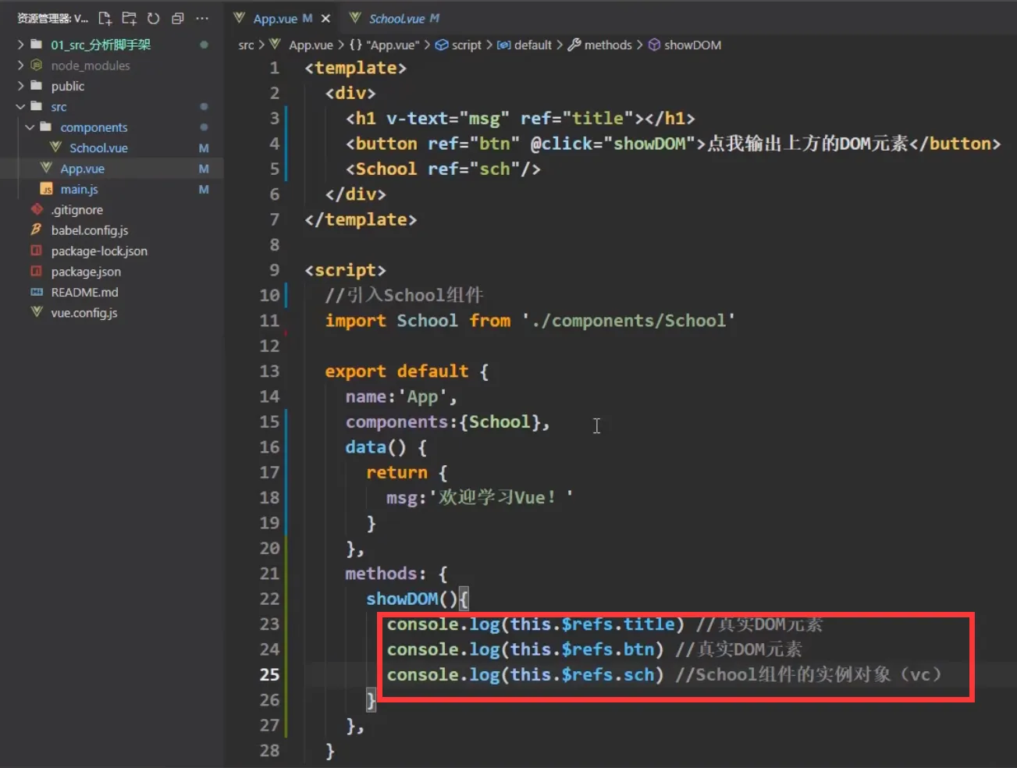Click the icon beside package-lock.json

(x=36, y=251)
